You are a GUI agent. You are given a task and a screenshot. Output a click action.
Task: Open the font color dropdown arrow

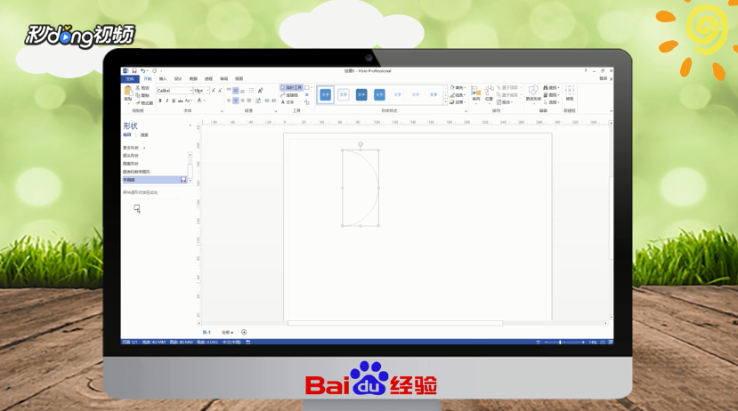tap(204, 101)
